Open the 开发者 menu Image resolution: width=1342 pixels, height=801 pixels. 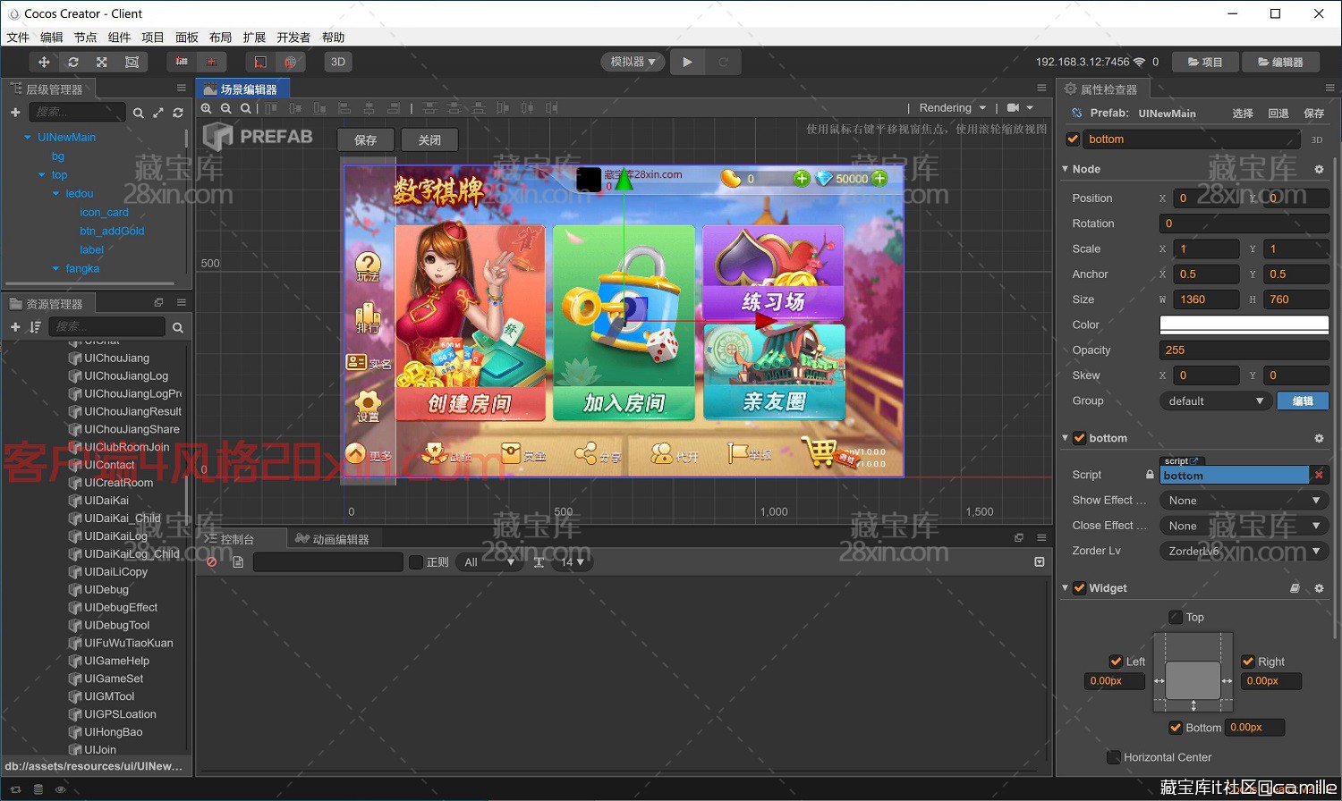point(293,37)
